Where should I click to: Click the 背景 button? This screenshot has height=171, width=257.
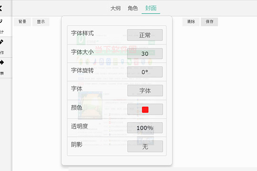click(22, 22)
